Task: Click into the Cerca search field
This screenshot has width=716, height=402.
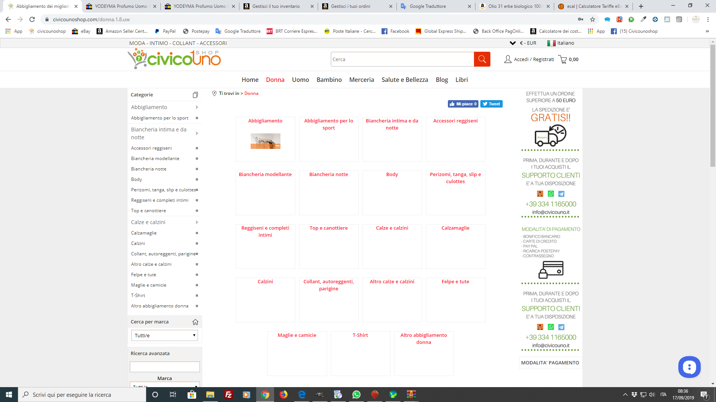Action: coord(402,59)
